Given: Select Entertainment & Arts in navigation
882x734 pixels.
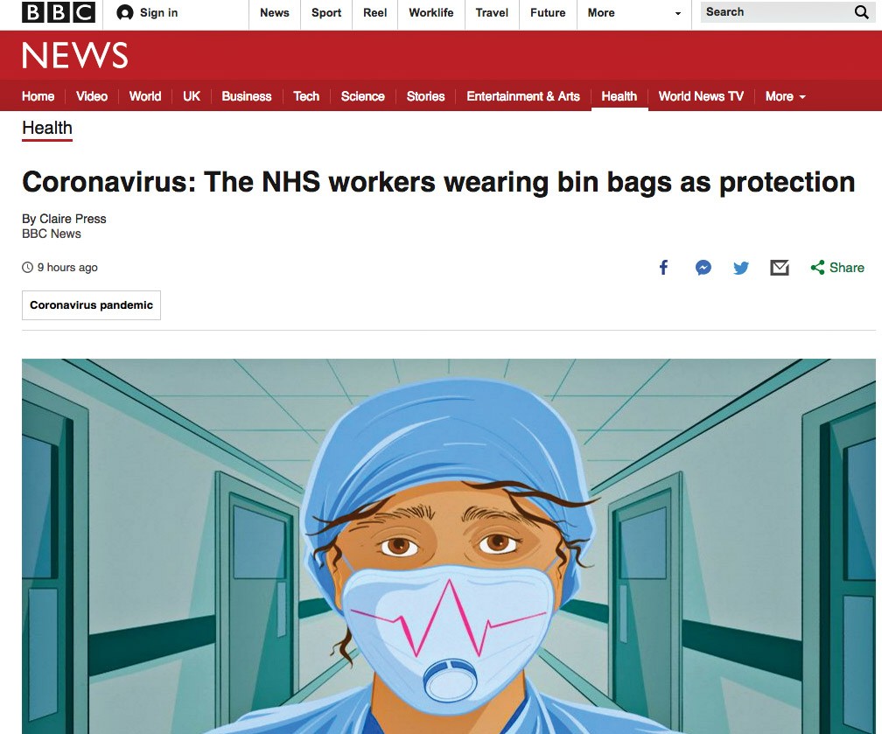Looking at the screenshot, I should coord(523,96).
